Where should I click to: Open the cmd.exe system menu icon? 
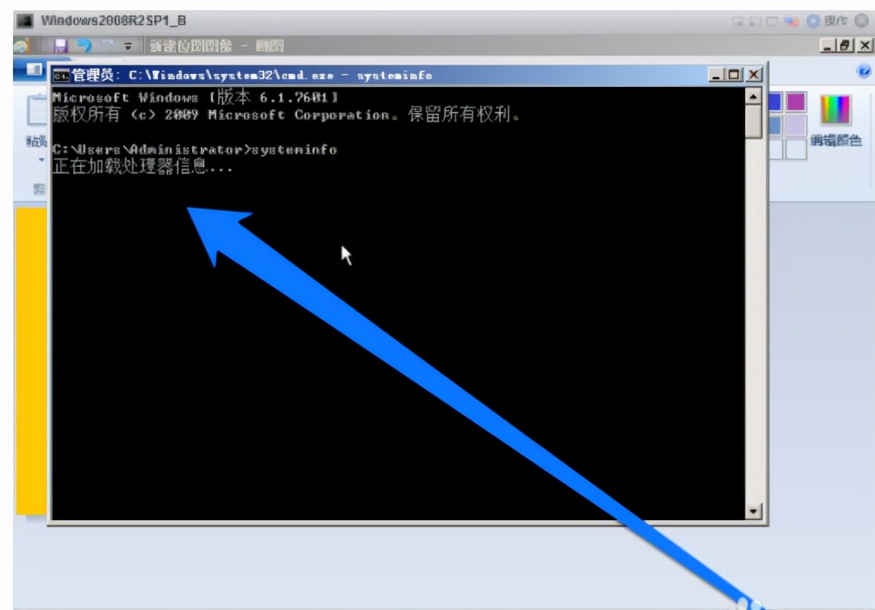[62, 75]
